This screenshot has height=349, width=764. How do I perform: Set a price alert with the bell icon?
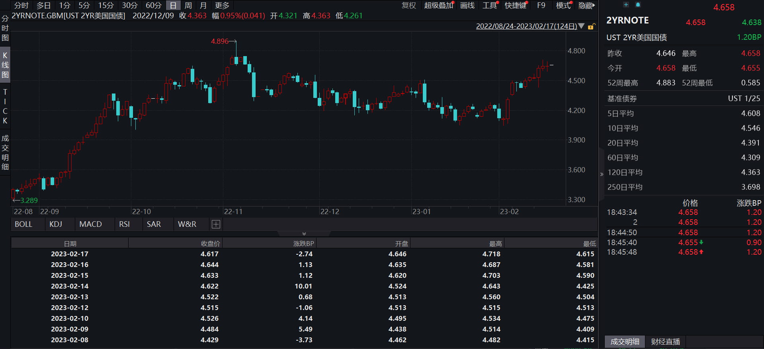(638, 5)
